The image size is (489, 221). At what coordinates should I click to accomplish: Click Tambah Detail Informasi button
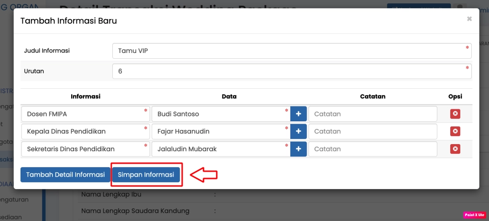65,175
